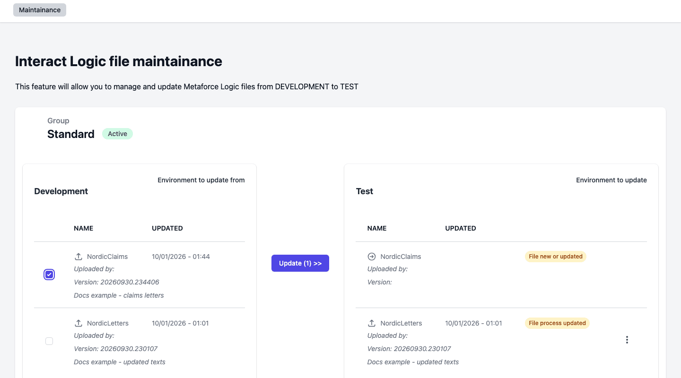The image size is (681, 378).
Task: Click 'Docs example - claims letters' description
Action: pyautogui.click(x=119, y=295)
